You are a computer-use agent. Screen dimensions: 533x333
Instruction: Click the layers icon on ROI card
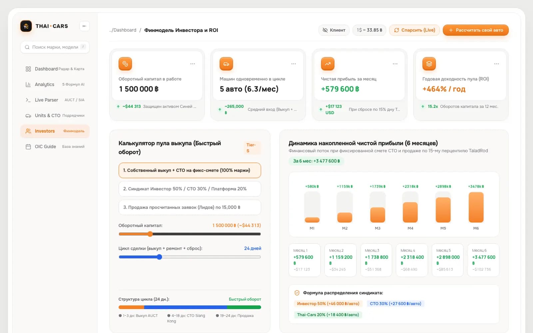[429, 64]
